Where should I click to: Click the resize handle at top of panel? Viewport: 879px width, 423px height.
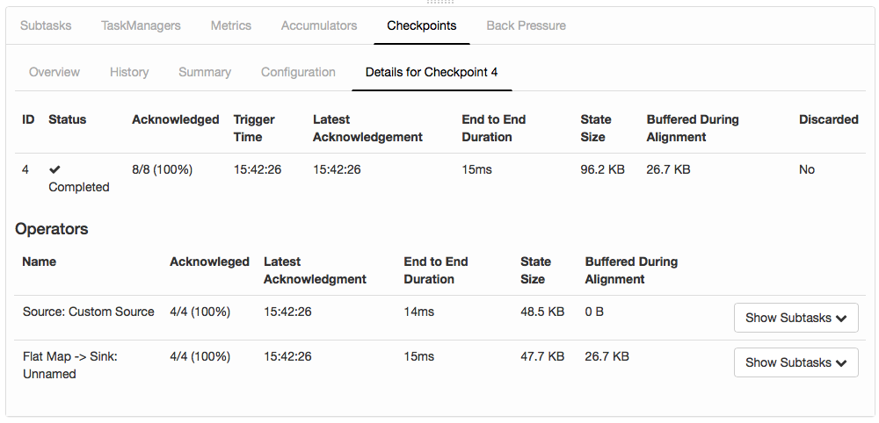coord(439,3)
